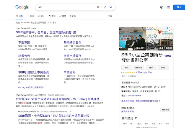Viewport: 189px width, 128px height.
Task: Click 搶先提出問題 link
Action: [x=128, y=111]
